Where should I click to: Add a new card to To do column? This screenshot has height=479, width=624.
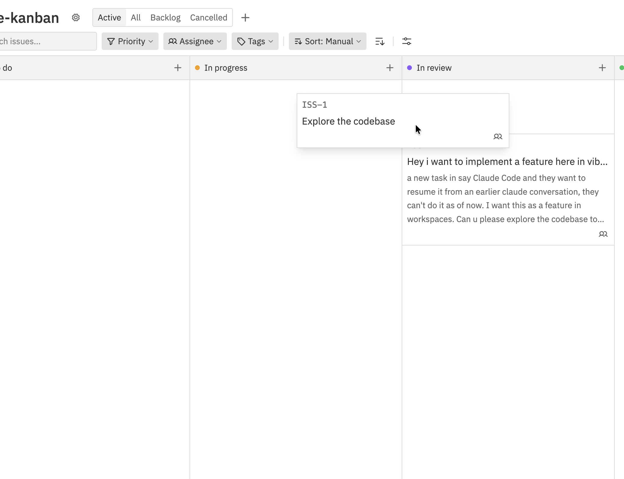coord(178,67)
